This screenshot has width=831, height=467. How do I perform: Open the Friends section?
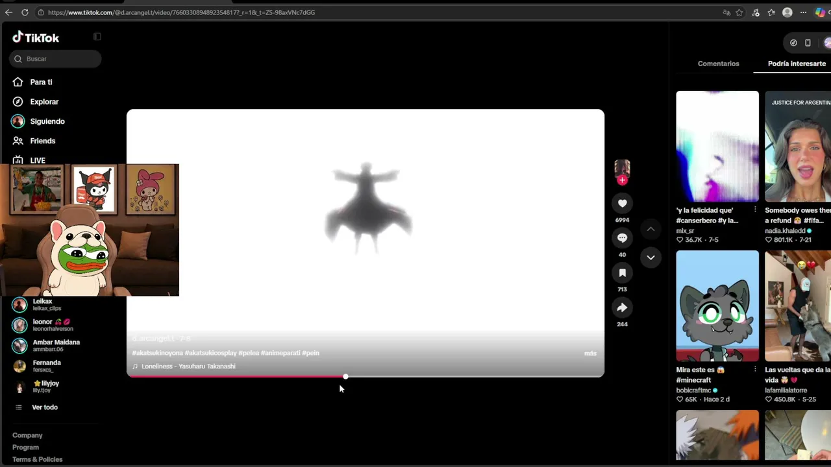click(43, 141)
